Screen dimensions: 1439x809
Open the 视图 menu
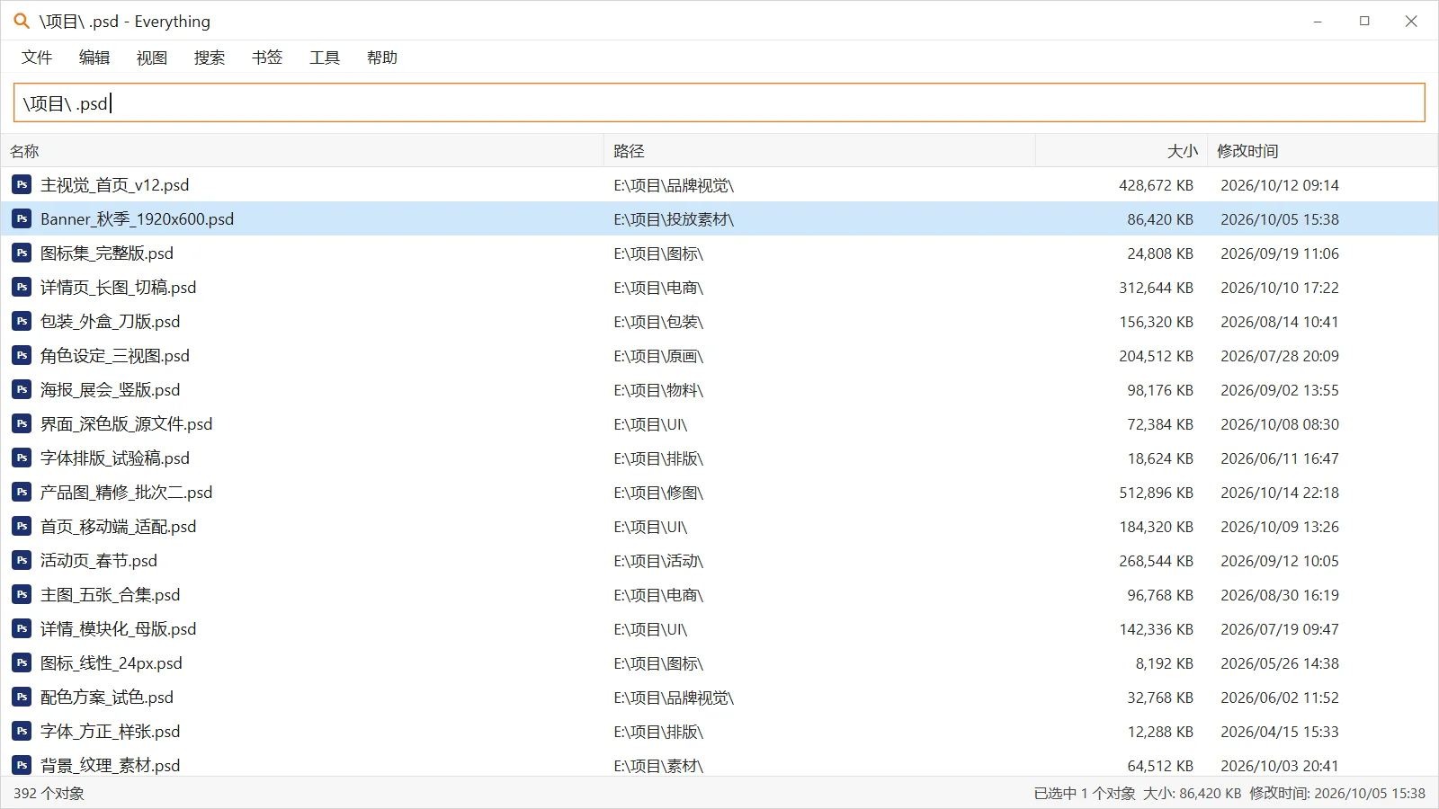click(152, 58)
